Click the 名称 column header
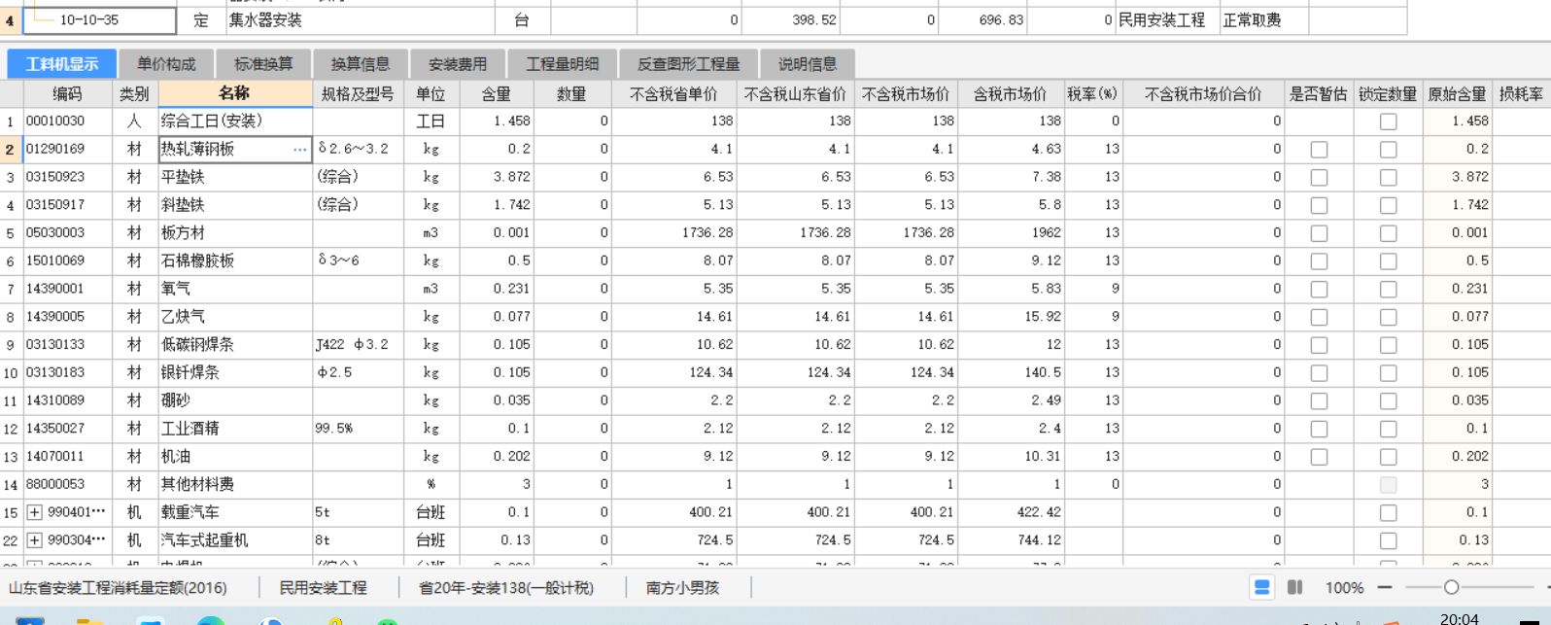Viewport: 1551px width, 625px height. pos(234,93)
